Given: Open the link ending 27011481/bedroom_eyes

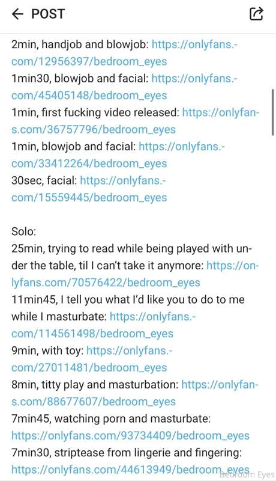Looking at the screenshot, I should (89, 367).
